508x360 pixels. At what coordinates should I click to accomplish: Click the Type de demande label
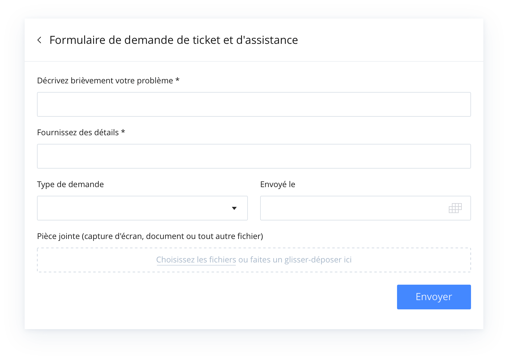click(x=71, y=184)
